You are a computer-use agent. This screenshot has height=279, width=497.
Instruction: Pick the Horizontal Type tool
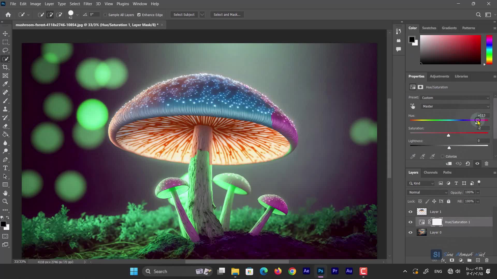click(5, 168)
